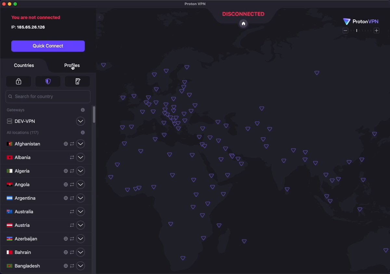Click the ProtonVPN logo

361,21
